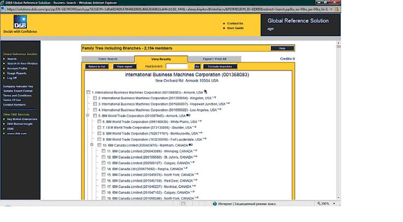Click branch indicator icon after row 13 Calgary
Image resolution: width=403 pixels, height=222 pixels.
[x=193, y=162]
